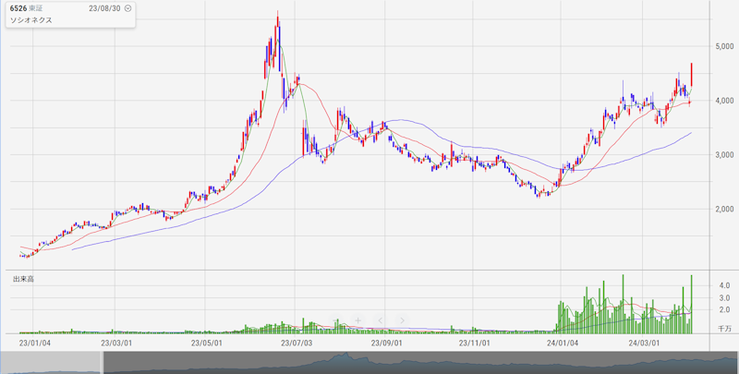Click the unselected left part of range navigator
This screenshot has width=739, height=374.
(x=50, y=363)
